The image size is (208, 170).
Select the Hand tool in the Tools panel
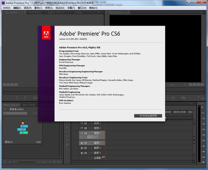tap(67, 144)
